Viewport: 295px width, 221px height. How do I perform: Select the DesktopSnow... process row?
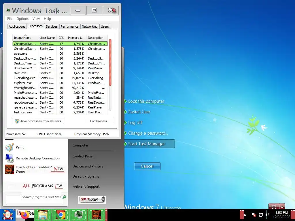click(x=60, y=58)
